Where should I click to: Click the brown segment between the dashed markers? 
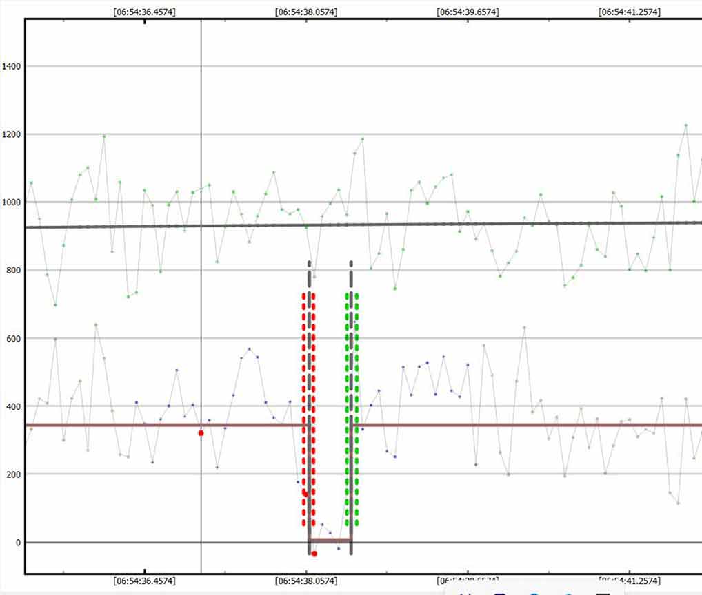coord(330,541)
